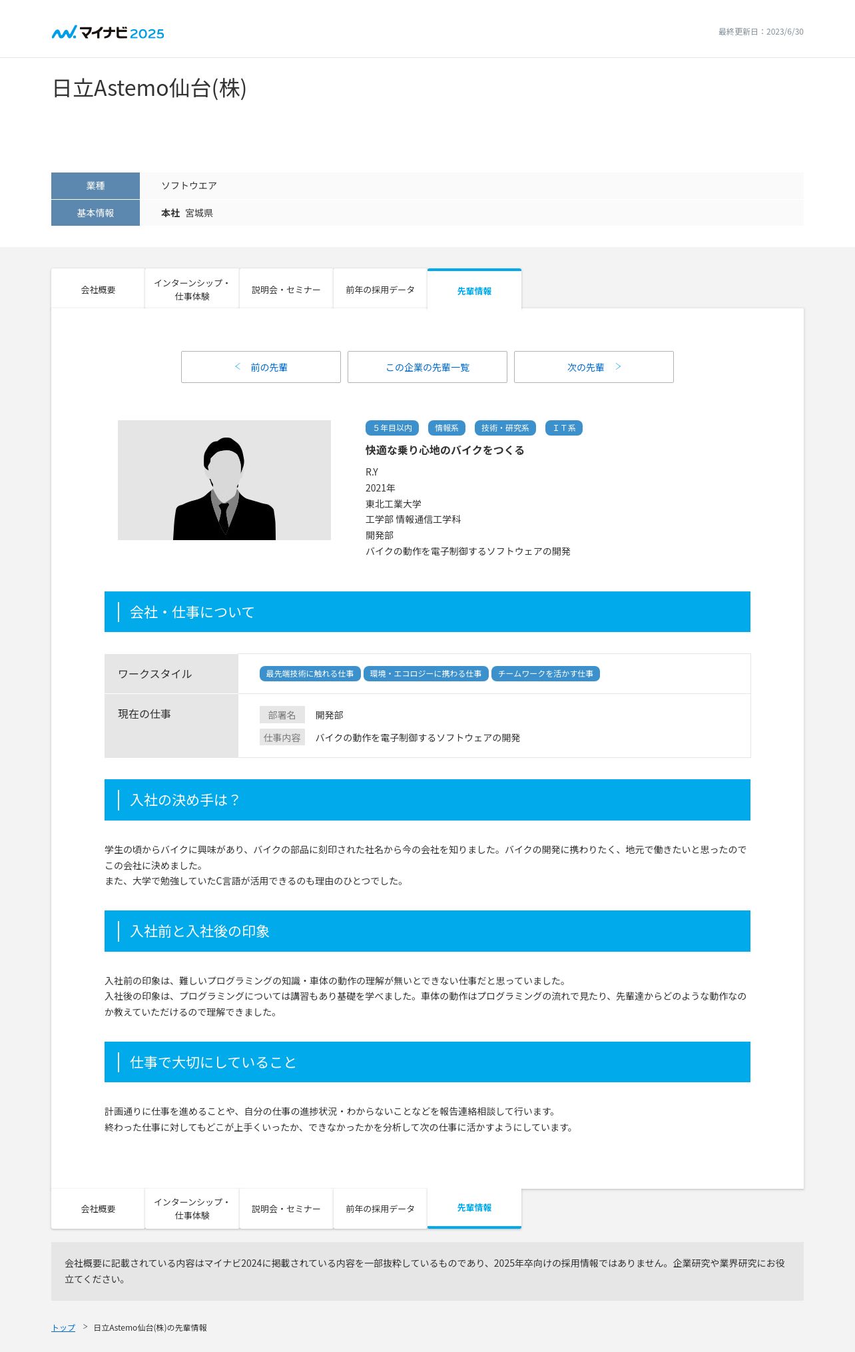Select the top 先輩情報 tab
Image resolution: width=855 pixels, height=1352 pixels.
[x=474, y=290]
